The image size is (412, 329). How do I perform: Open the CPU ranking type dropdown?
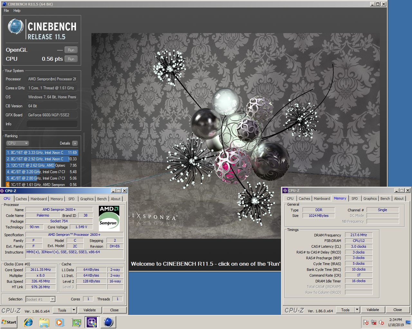coord(18,143)
